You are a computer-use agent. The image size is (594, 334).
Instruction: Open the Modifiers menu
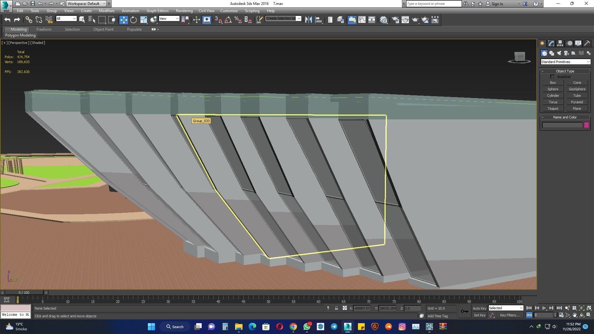click(x=106, y=11)
